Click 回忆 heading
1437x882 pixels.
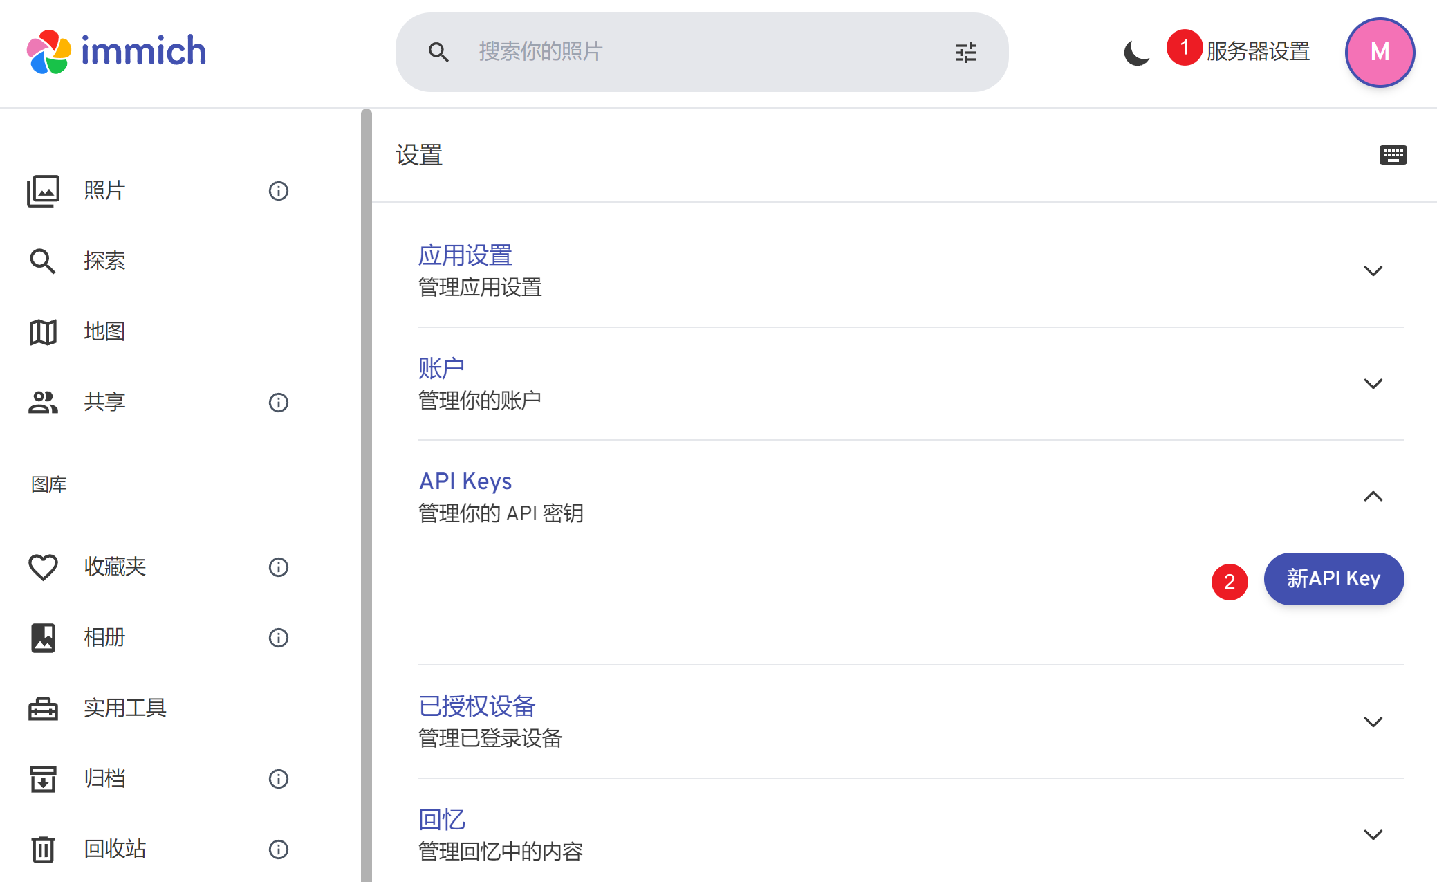[442, 819]
